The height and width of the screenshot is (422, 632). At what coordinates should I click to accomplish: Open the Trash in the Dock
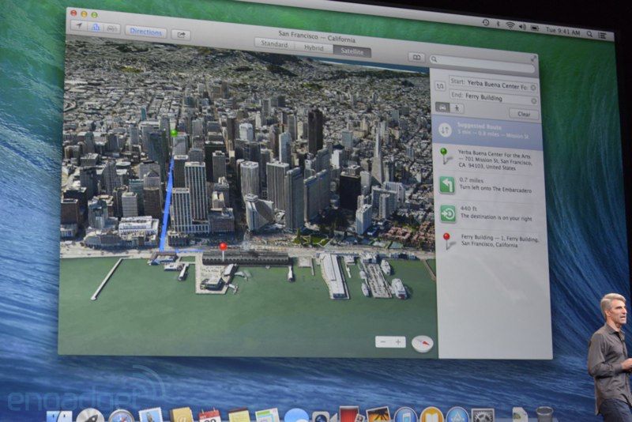[x=544, y=414]
